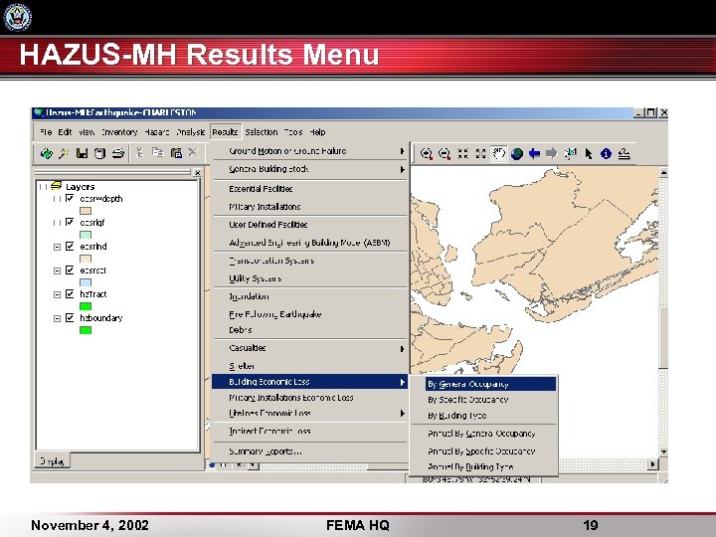This screenshot has height=537, width=716.
Task: Click the Print toolbar icon
Action: click(118, 153)
